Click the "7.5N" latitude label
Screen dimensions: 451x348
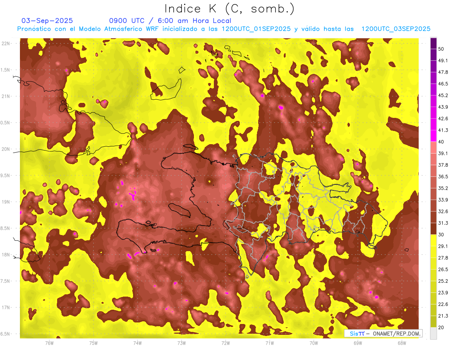pos(5,281)
